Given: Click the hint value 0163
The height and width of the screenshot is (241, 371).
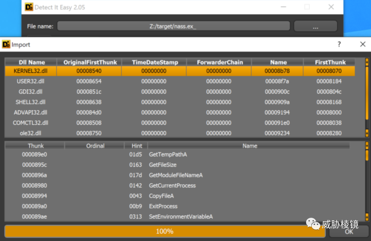Looking at the screenshot, I should click(136, 165).
